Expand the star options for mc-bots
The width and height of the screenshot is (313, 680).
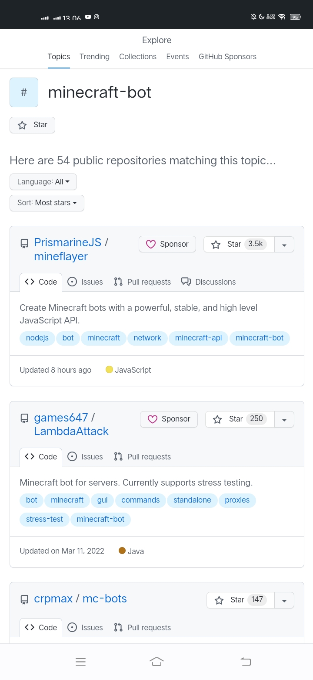click(284, 600)
